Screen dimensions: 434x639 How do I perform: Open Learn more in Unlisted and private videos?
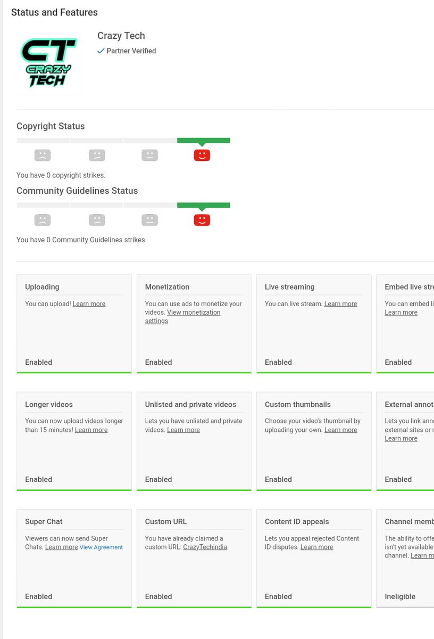click(x=183, y=430)
